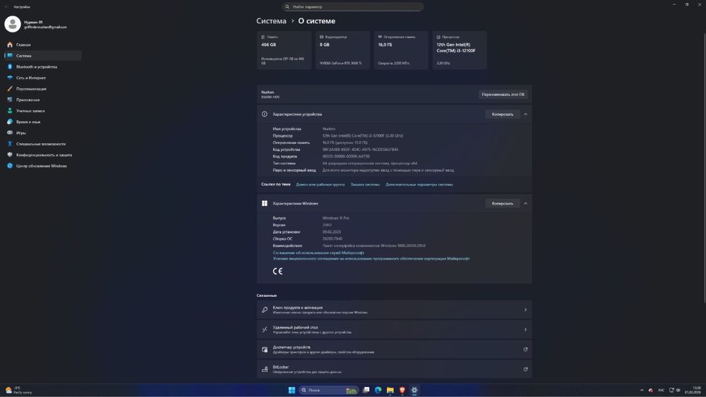The width and height of the screenshot is (706, 397).
Task: Open the Игры section
Action: 43,133
